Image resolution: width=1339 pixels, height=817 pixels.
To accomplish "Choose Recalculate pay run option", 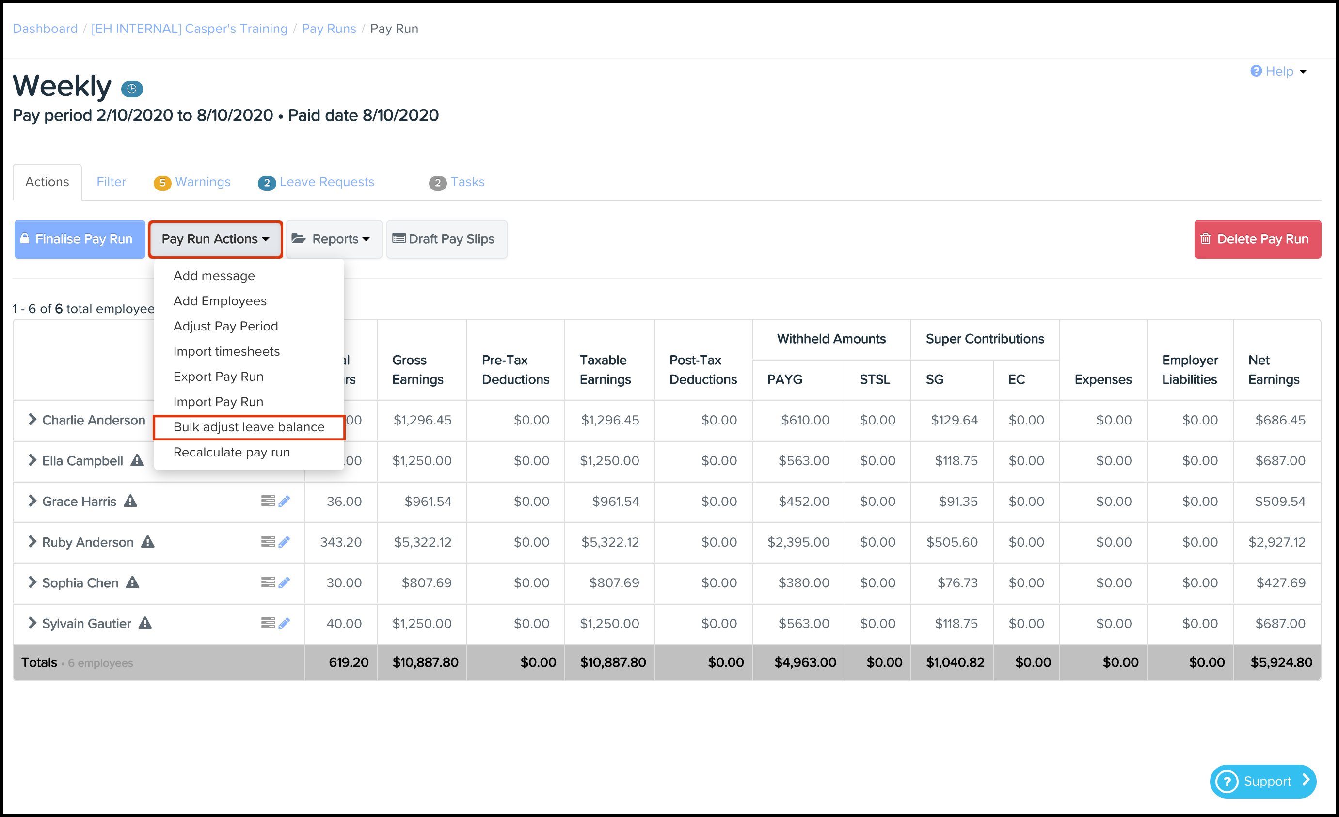I will pos(232,452).
